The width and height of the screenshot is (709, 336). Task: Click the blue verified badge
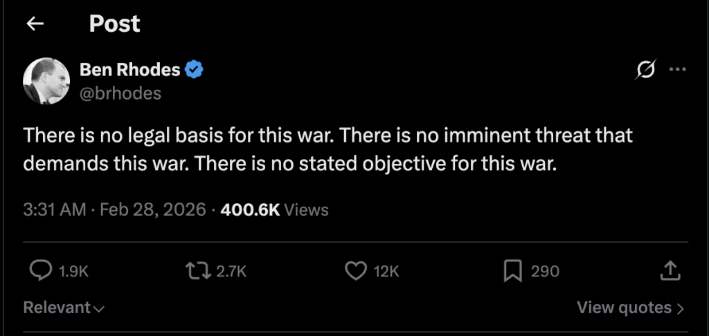(195, 69)
